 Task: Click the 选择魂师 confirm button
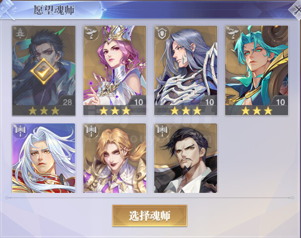pos(150,216)
